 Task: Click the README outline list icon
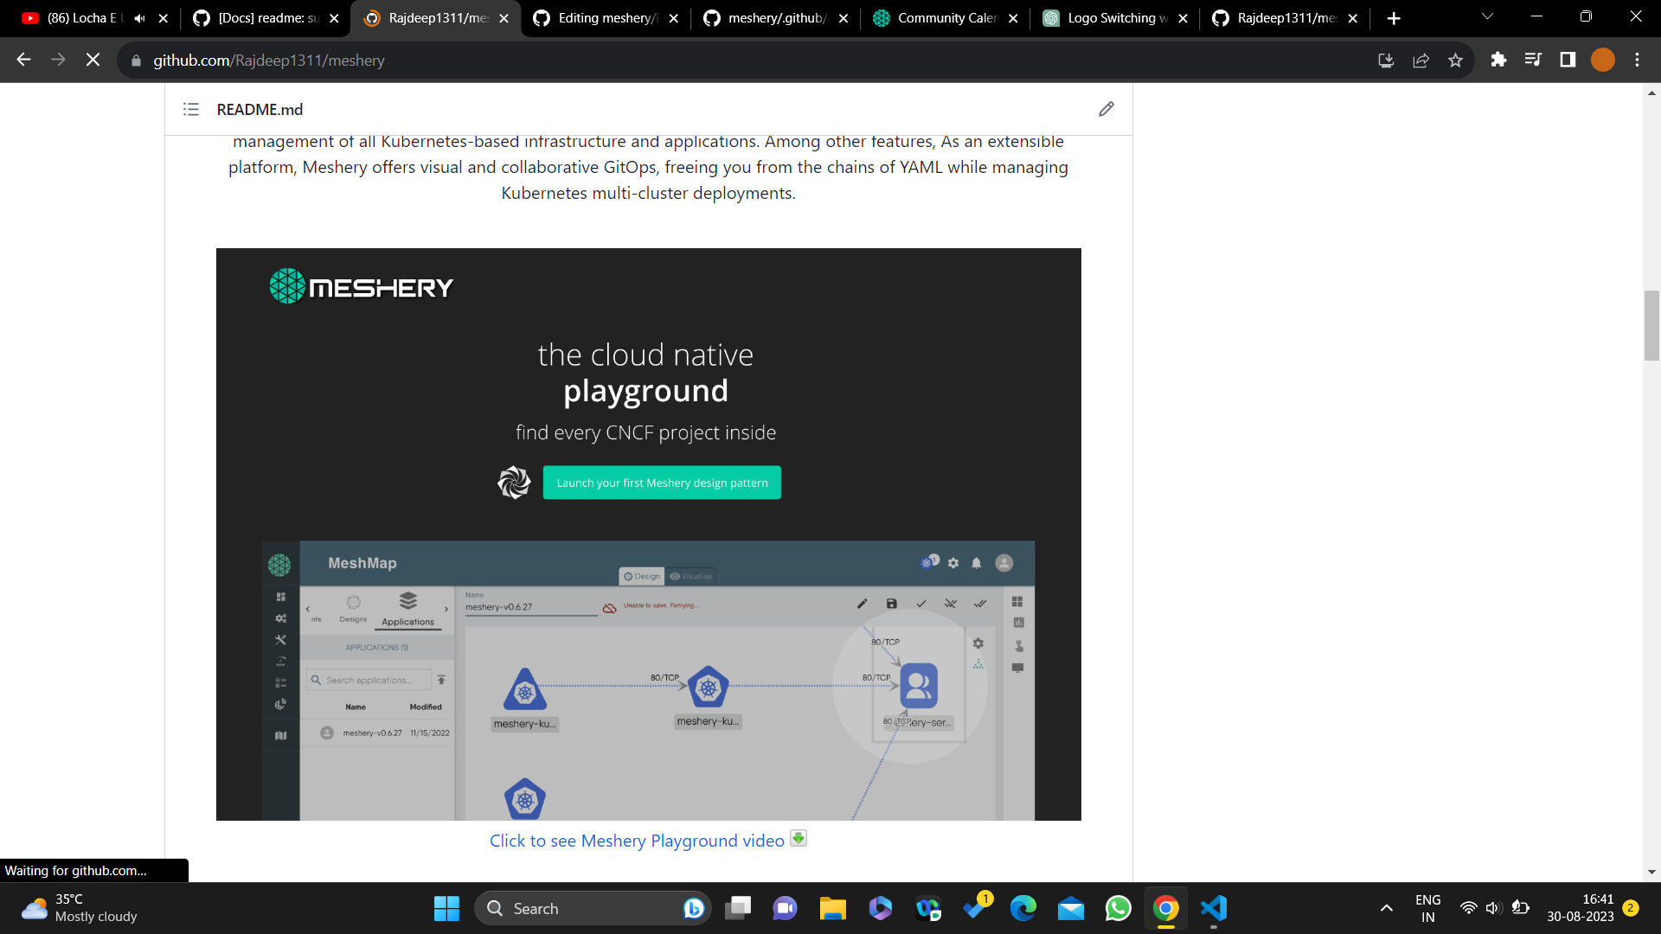point(191,109)
